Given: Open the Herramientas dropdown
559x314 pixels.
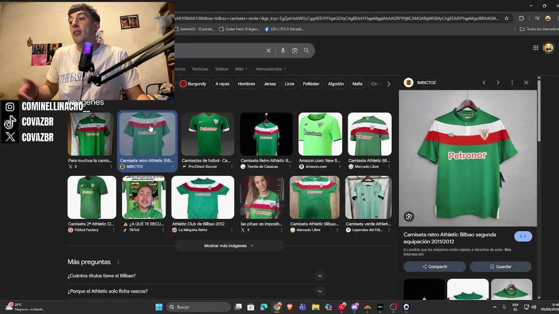Looking at the screenshot, I should [271, 69].
